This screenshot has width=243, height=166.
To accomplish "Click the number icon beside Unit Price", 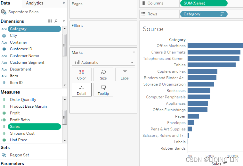I will [4, 140].
